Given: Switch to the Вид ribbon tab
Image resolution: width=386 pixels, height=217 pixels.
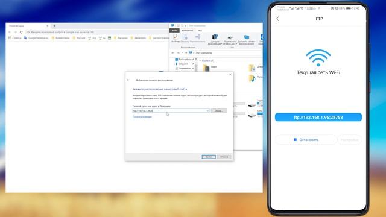Looking at the screenshot, I should coord(200,31).
